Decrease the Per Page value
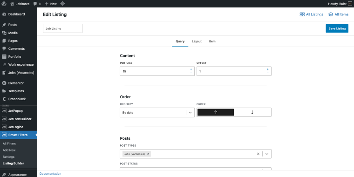Image resolution: width=354 pixels, height=177 pixels. click(191, 73)
